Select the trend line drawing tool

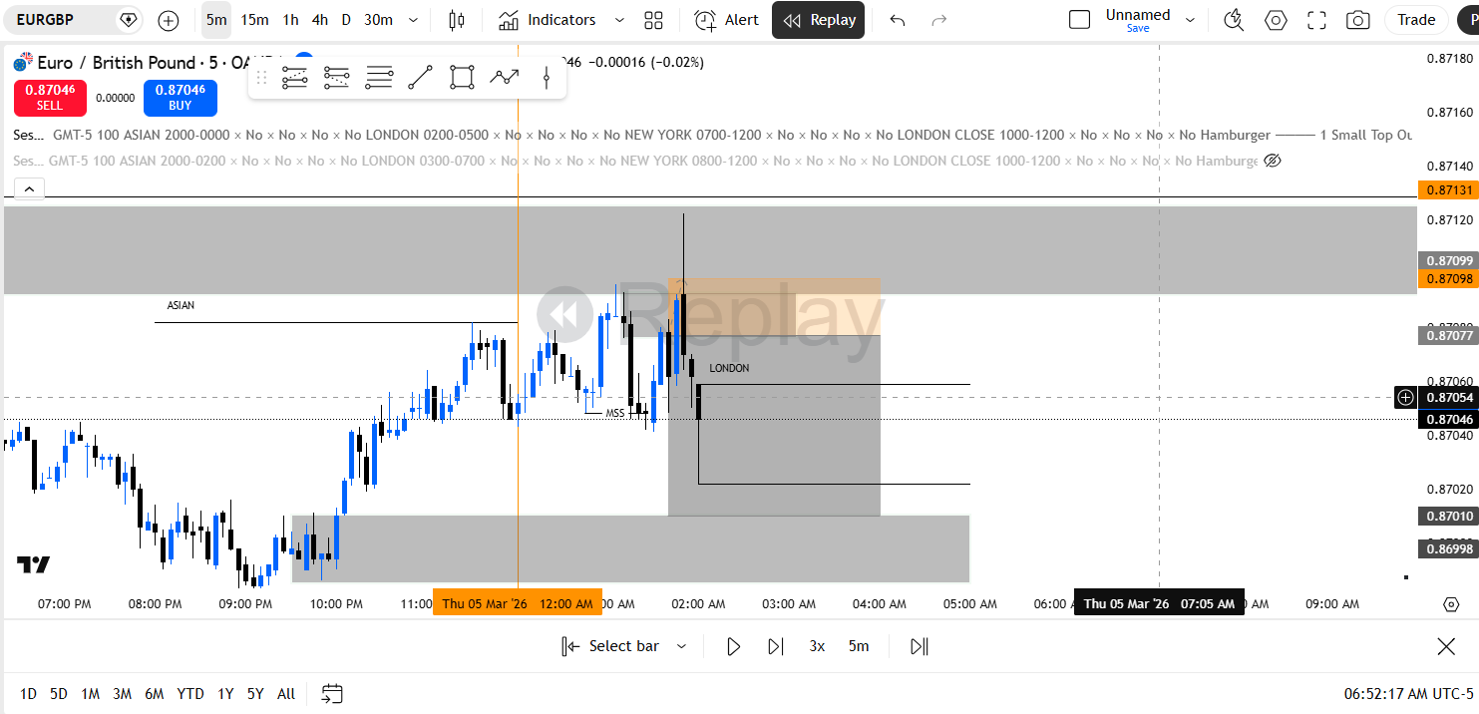tap(421, 78)
